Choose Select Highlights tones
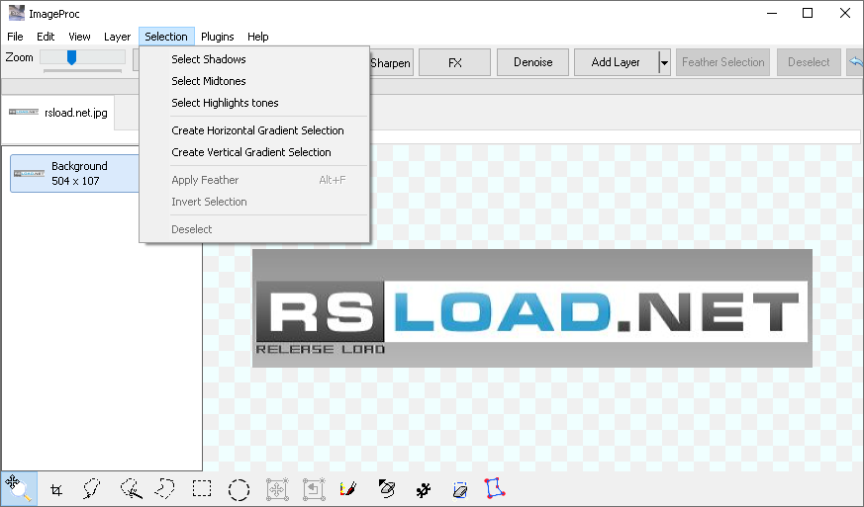The image size is (864, 507). pyautogui.click(x=254, y=103)
